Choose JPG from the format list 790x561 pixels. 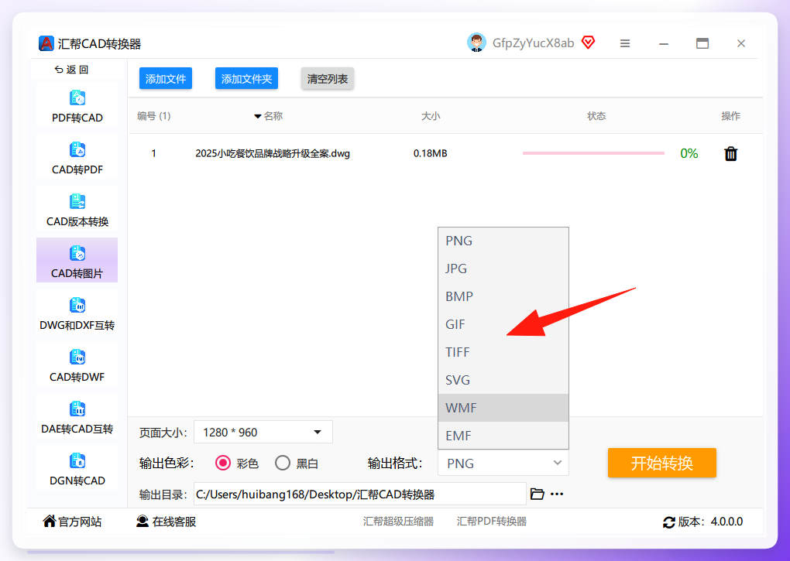(503, 269)
